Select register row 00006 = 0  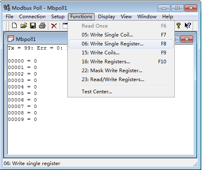[x=22, y=100]
